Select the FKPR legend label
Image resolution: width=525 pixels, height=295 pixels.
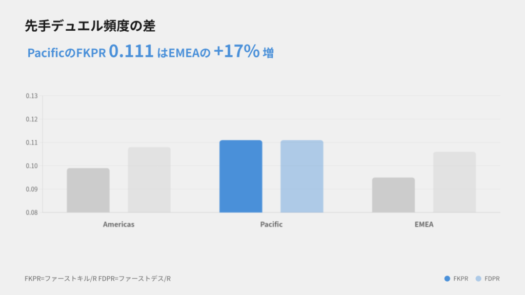pos(460,279)
